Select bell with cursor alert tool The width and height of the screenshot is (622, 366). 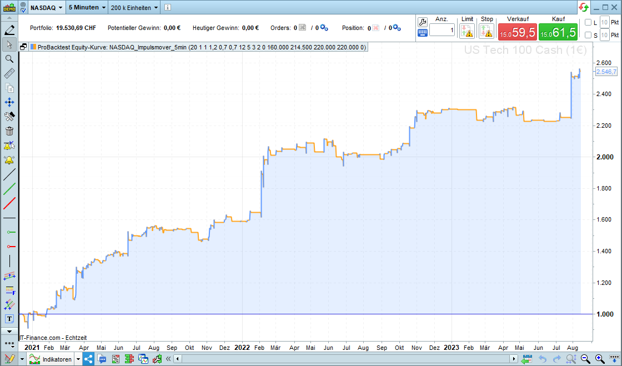click(9, 146)
